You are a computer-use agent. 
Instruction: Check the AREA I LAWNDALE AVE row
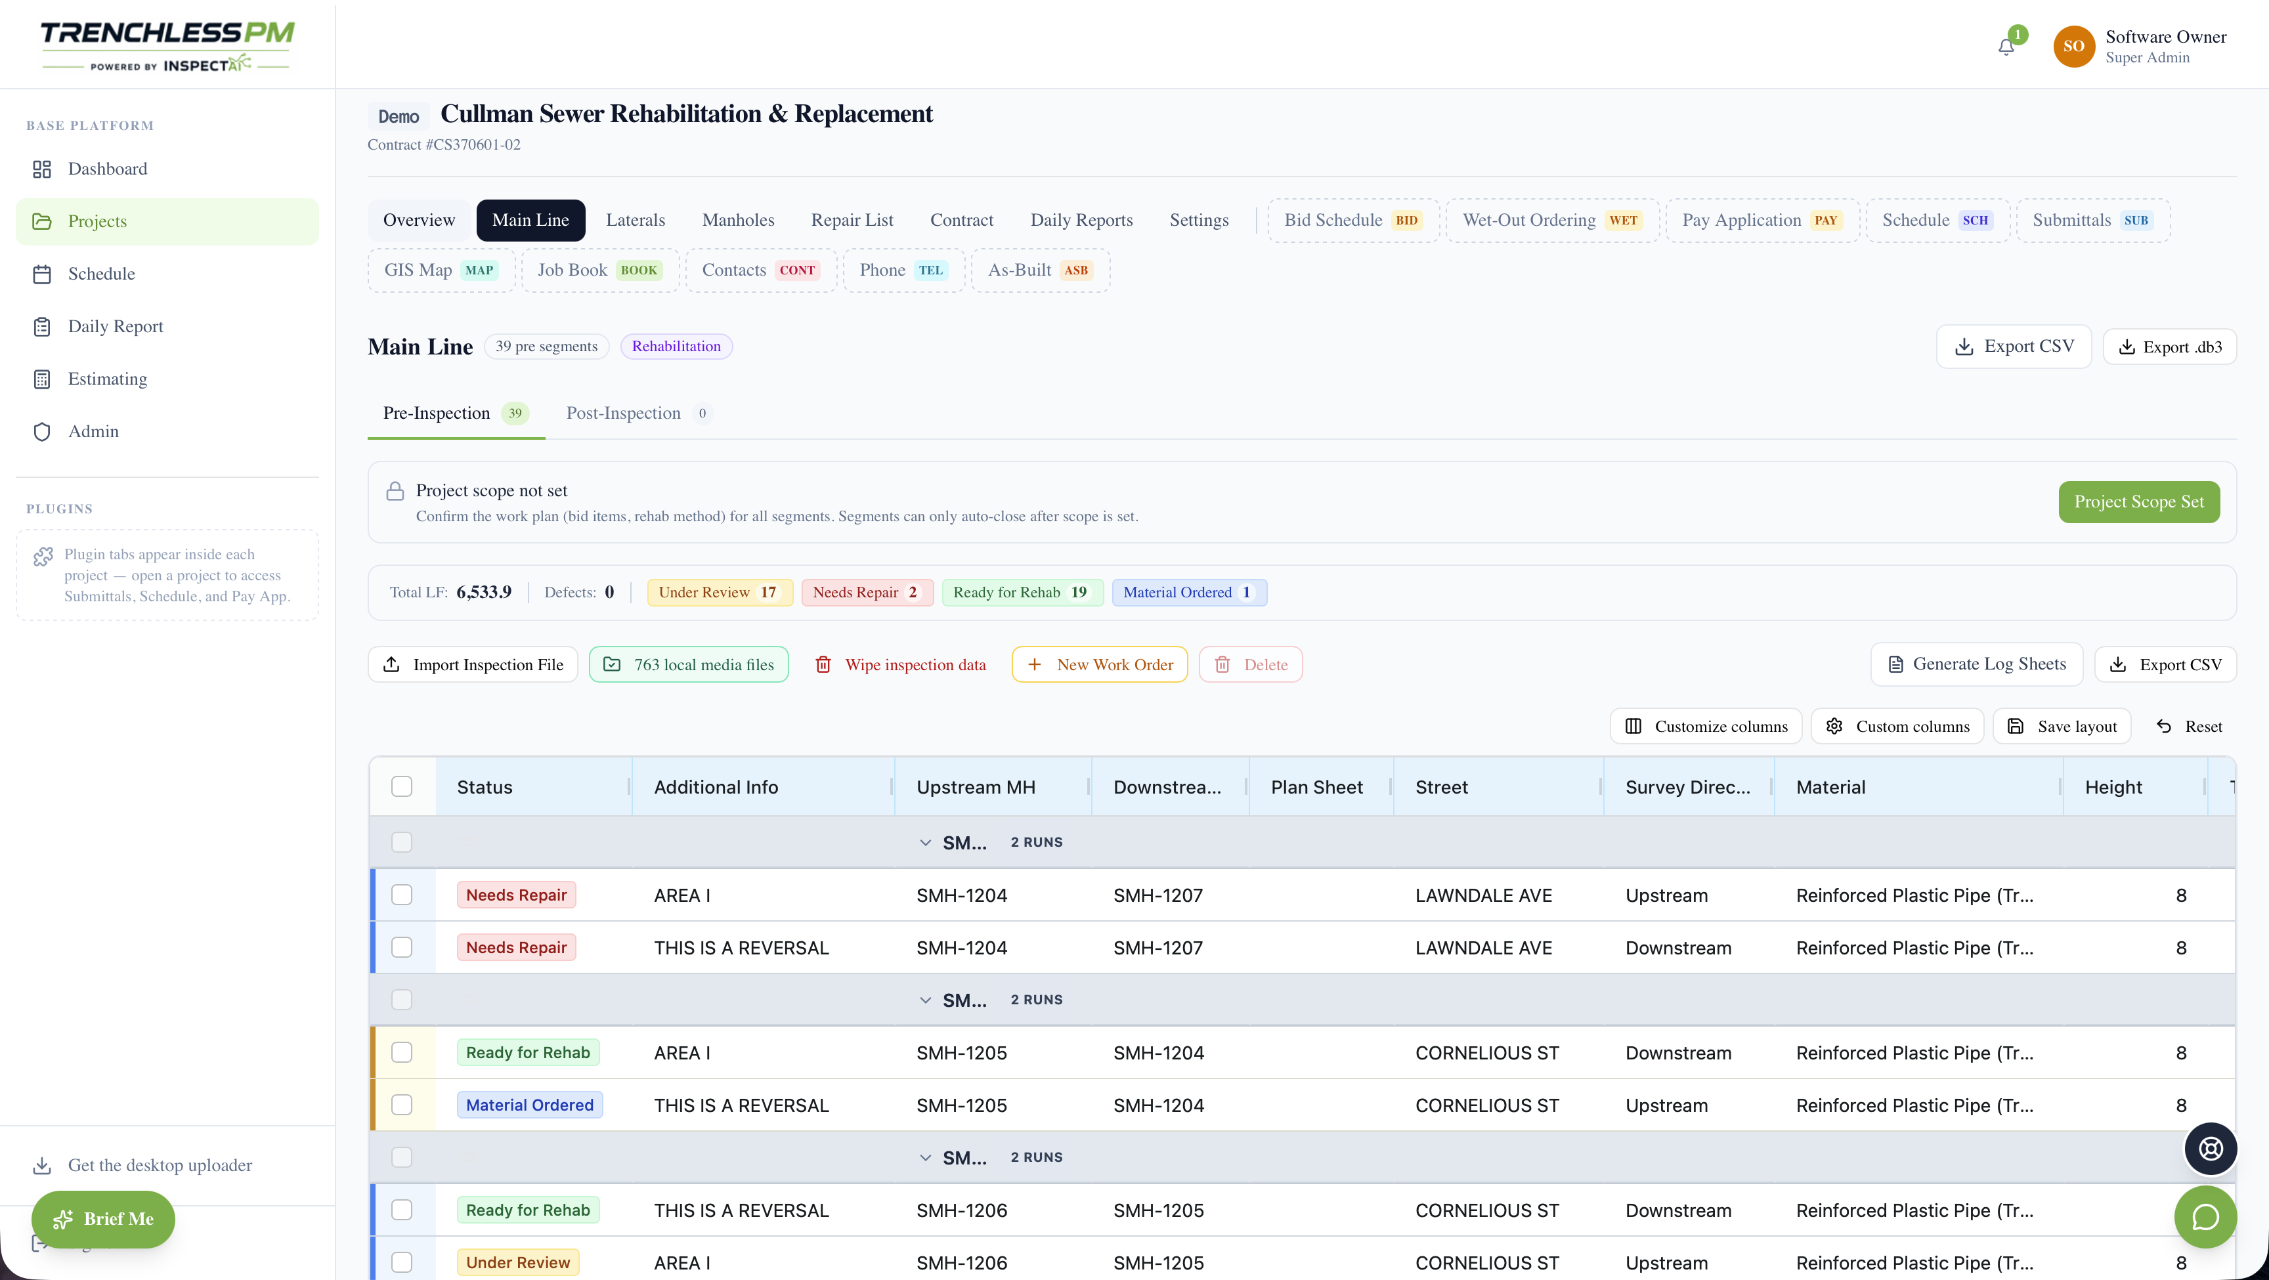[x=402, y=895]
